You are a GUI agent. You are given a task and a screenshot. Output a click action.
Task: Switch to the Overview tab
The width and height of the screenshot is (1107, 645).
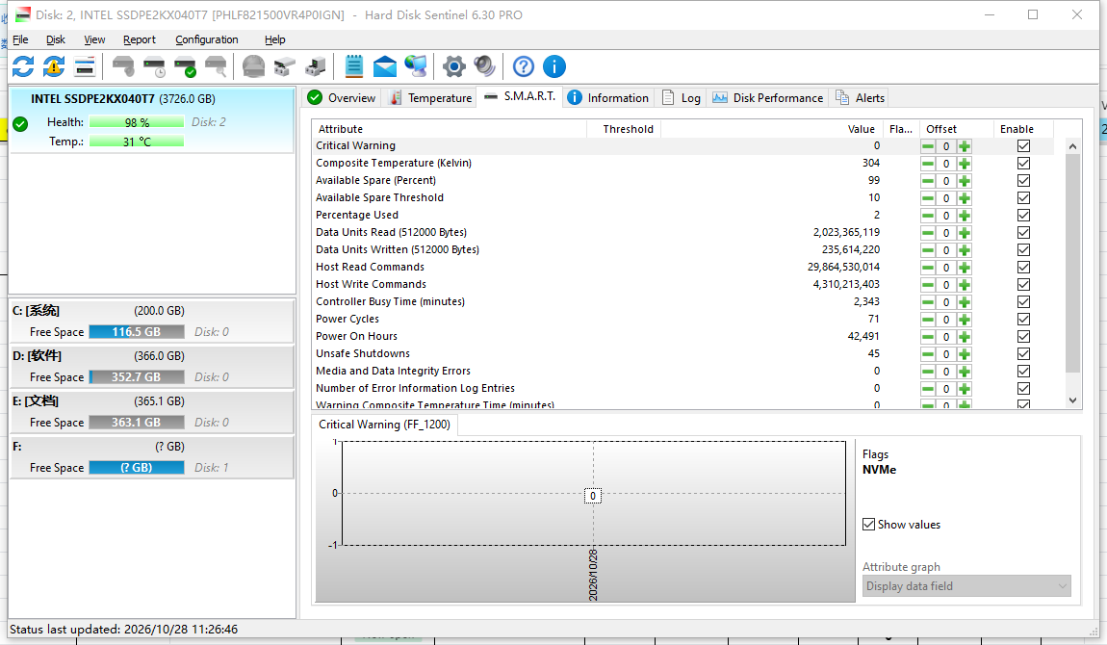342,98
